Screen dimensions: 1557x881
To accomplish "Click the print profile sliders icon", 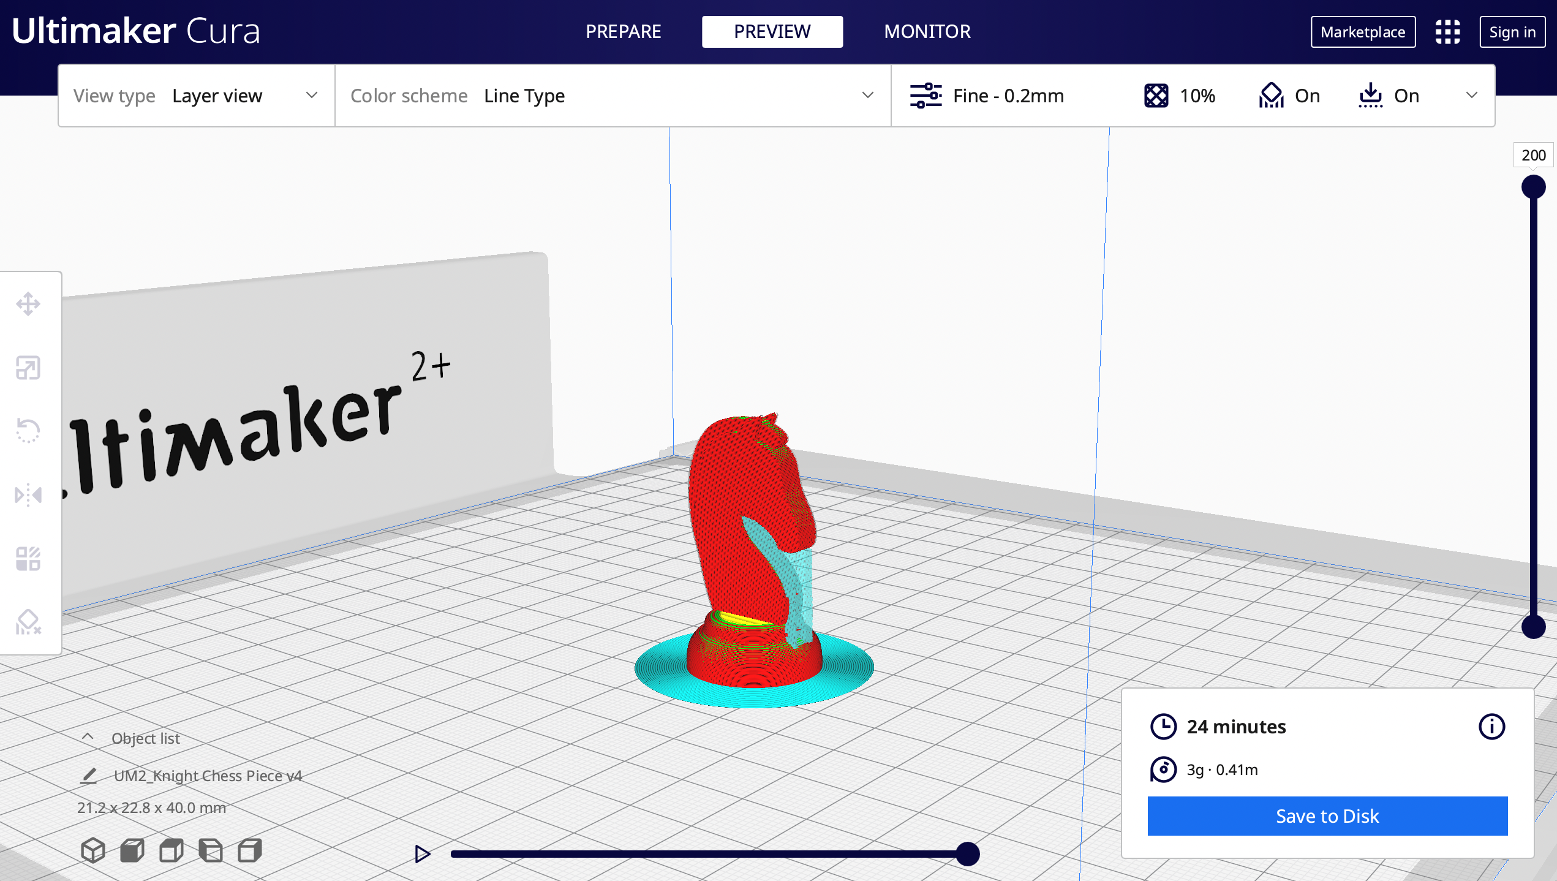I will (926, 96).
